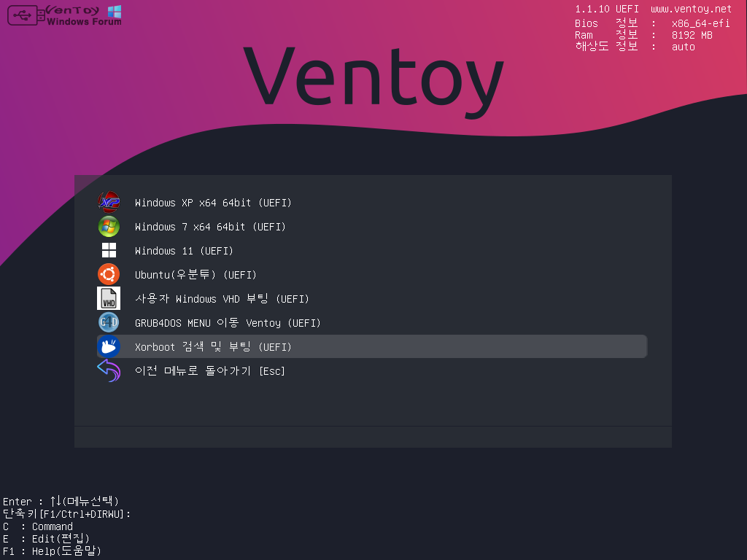Choose Ubuntu(우분투) (UEFI) entry

(371, 275)
